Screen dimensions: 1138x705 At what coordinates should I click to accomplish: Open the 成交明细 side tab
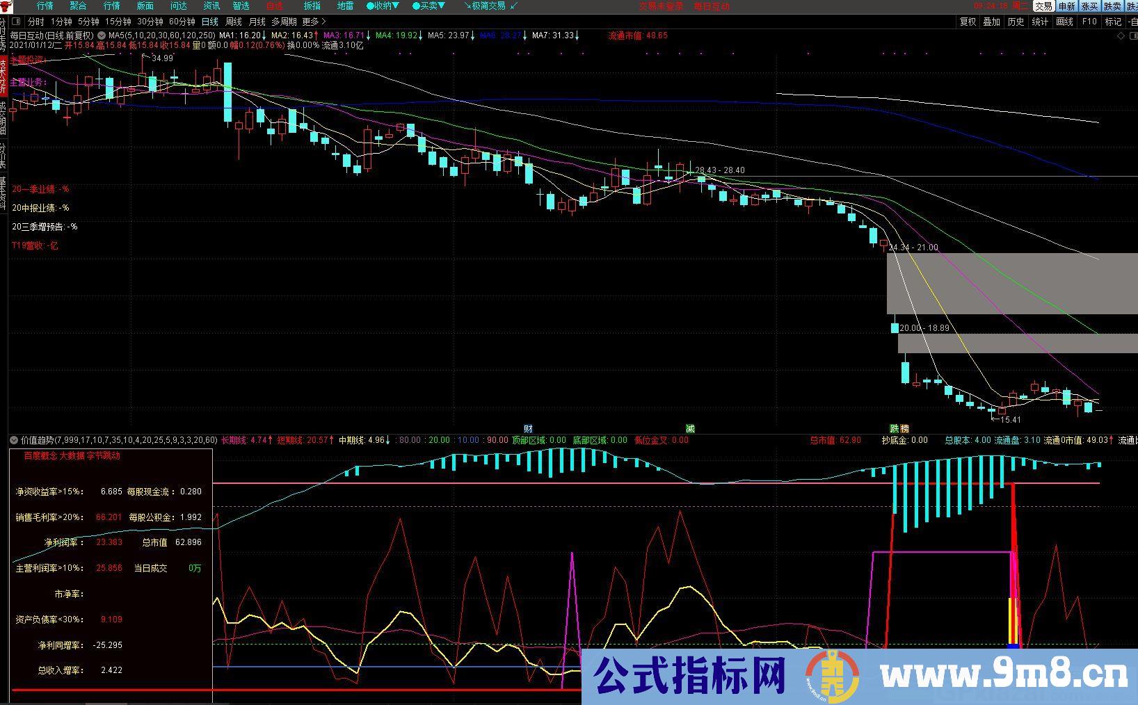click(x=3, y=117)
